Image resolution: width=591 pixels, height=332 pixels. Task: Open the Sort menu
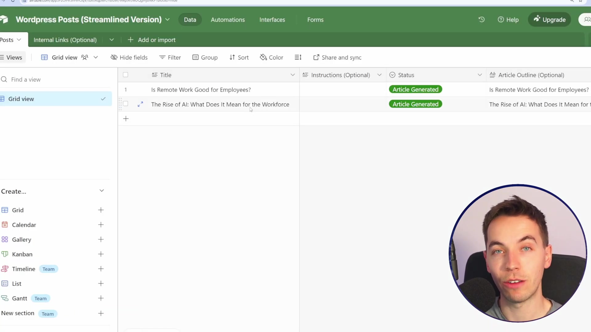[x=239, y=57]
